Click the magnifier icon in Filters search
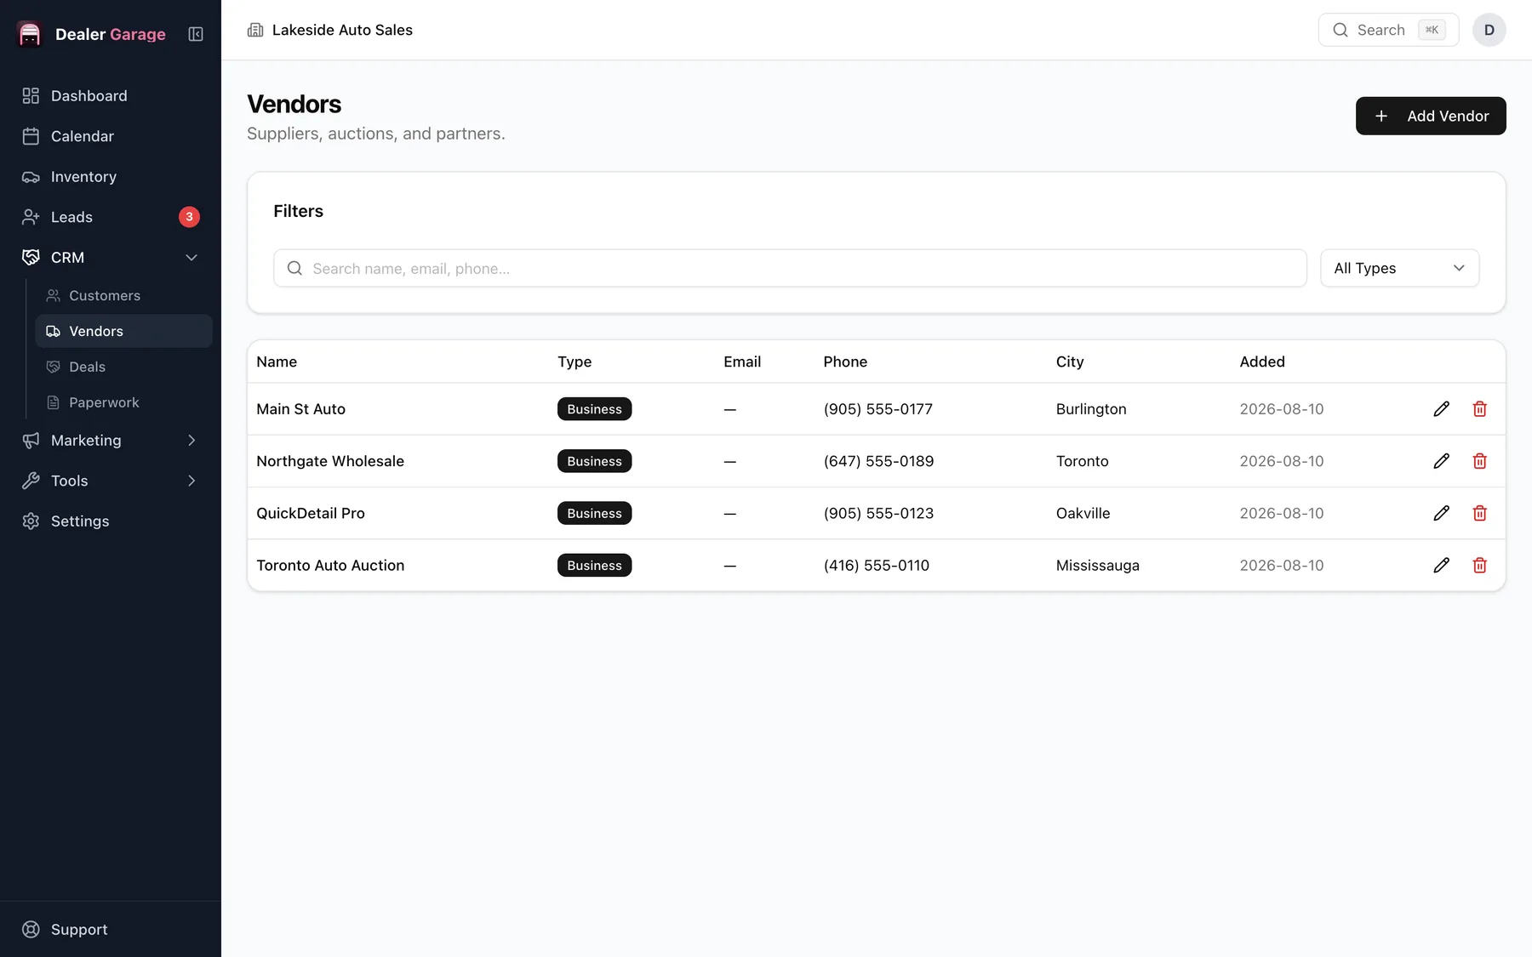1532x957 pixels. coord(294,268)
